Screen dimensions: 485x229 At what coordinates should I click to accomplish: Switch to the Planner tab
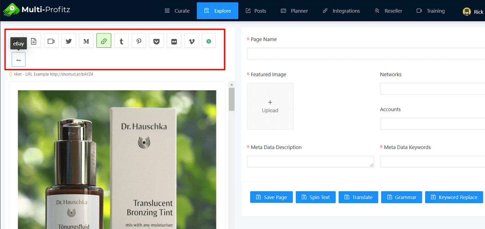pos(294,11)
